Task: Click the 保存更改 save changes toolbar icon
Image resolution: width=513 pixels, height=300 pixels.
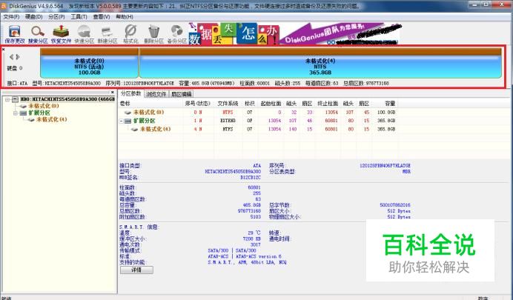Action: click(x=15, y=34)
